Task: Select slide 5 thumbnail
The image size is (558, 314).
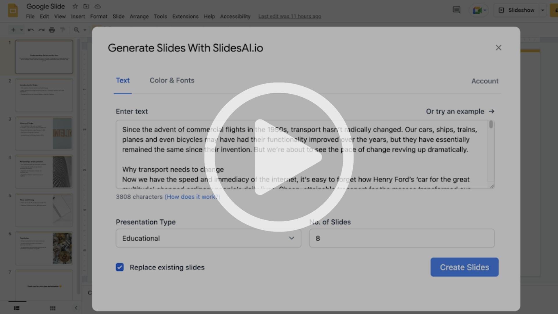Action: point(44,210)
